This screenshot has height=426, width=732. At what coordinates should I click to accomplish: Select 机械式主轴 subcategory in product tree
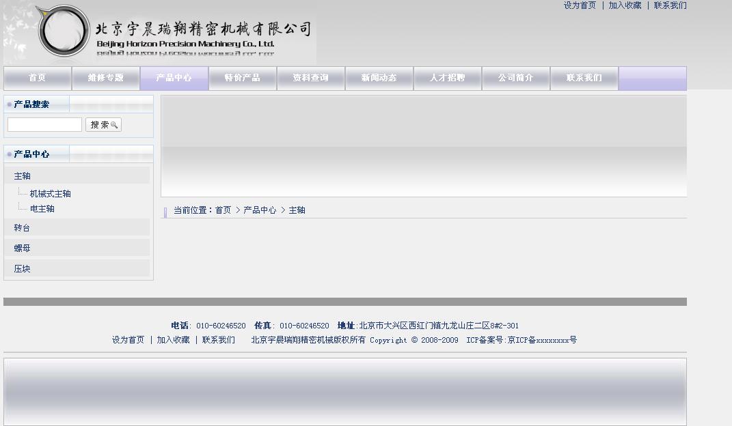[x=50, y=194]
